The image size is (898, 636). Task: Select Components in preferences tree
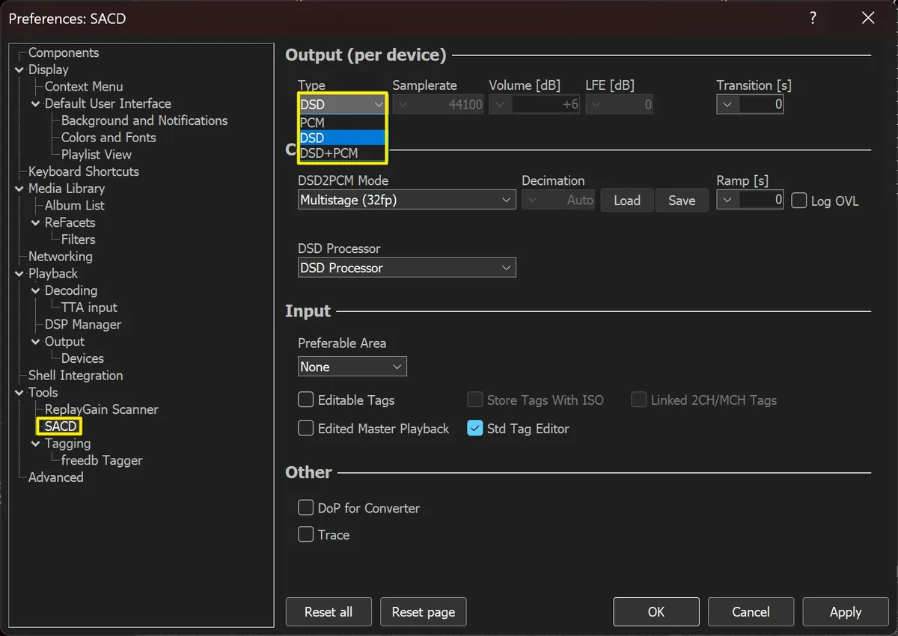pos(64,52)
